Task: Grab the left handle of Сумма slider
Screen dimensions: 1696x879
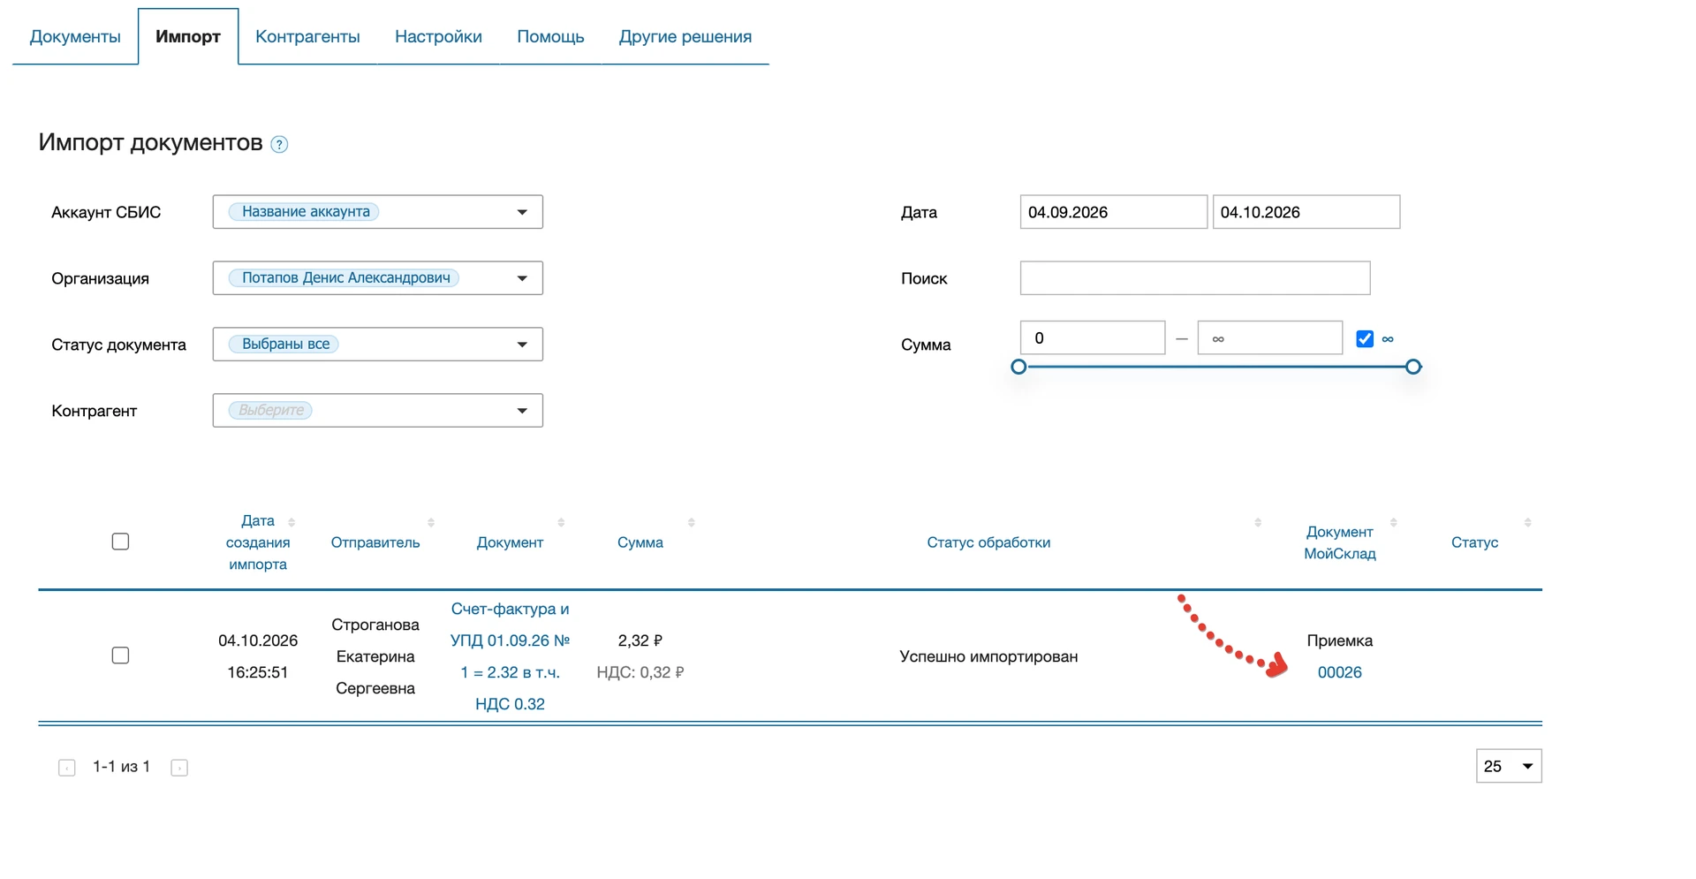Action: coord(1018,367)
